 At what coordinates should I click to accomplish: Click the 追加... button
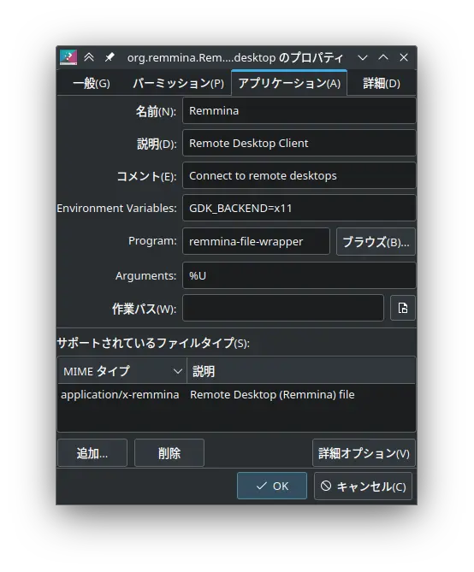click(x=92, y=452)
